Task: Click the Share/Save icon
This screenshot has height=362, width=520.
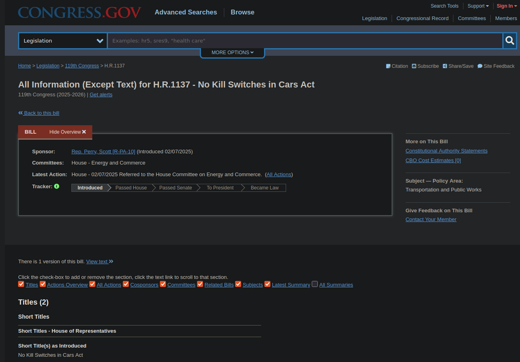Action: (x=445, y=66)
